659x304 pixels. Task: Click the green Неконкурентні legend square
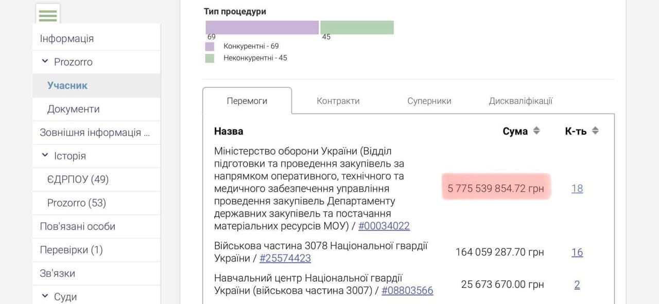[210, 58]
